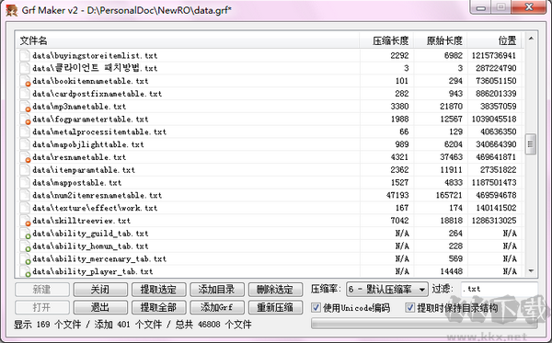Click the status text showing 总共 46808 个文件
The image size is (552, 343).
tap(213, 325)
